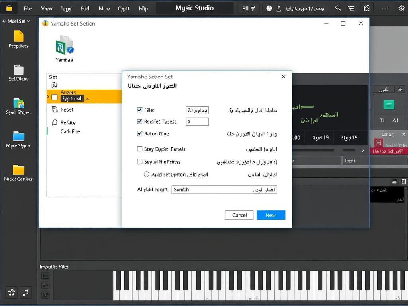
Task: Open the View menu
Action: [x=47, y=9]
